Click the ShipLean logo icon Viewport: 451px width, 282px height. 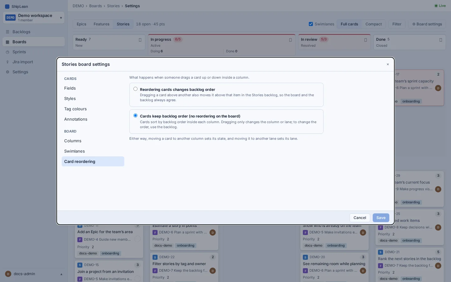tap(7, 6)
